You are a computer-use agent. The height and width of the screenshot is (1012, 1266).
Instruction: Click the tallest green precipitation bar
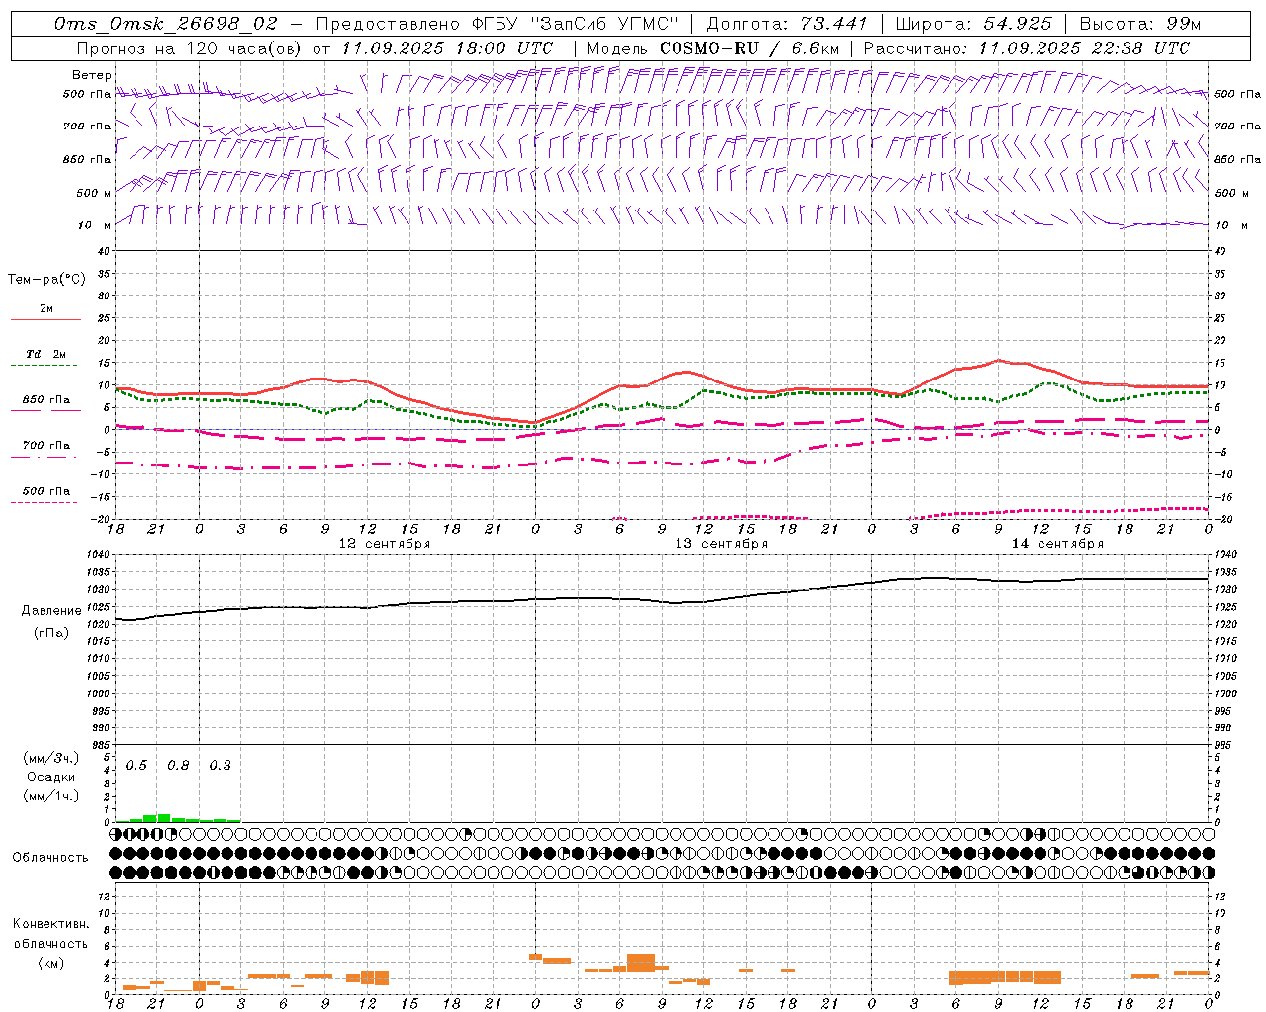[x=164, y=818]
